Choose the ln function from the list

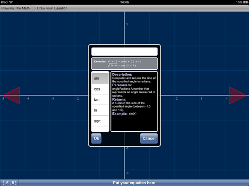(x=100, y=110)
